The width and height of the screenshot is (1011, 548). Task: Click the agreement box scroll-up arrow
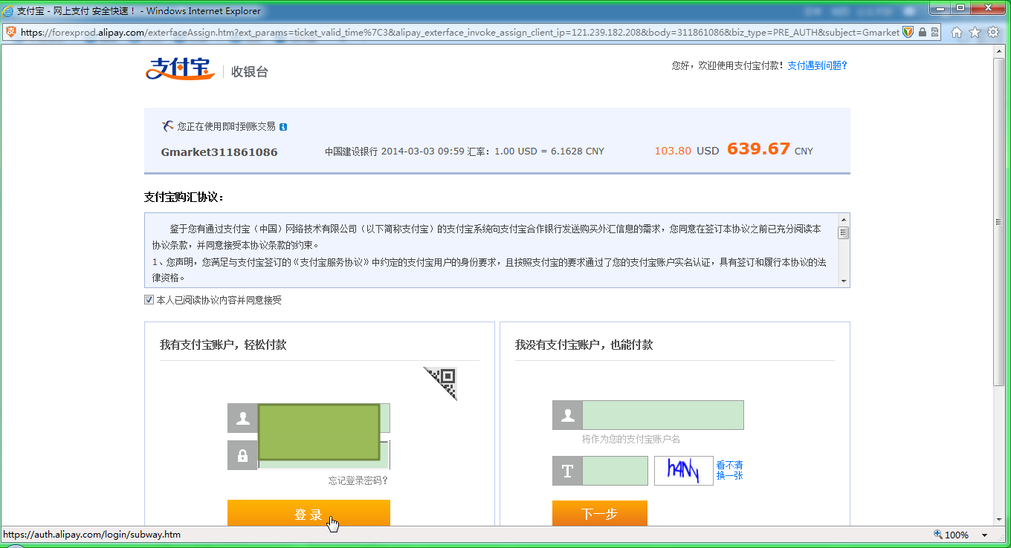[x=843, y=220]
